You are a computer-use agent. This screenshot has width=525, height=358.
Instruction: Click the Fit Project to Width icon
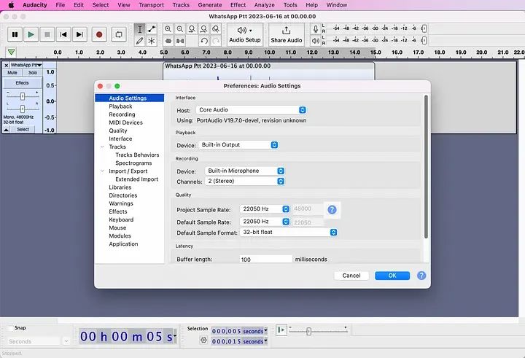203,29
